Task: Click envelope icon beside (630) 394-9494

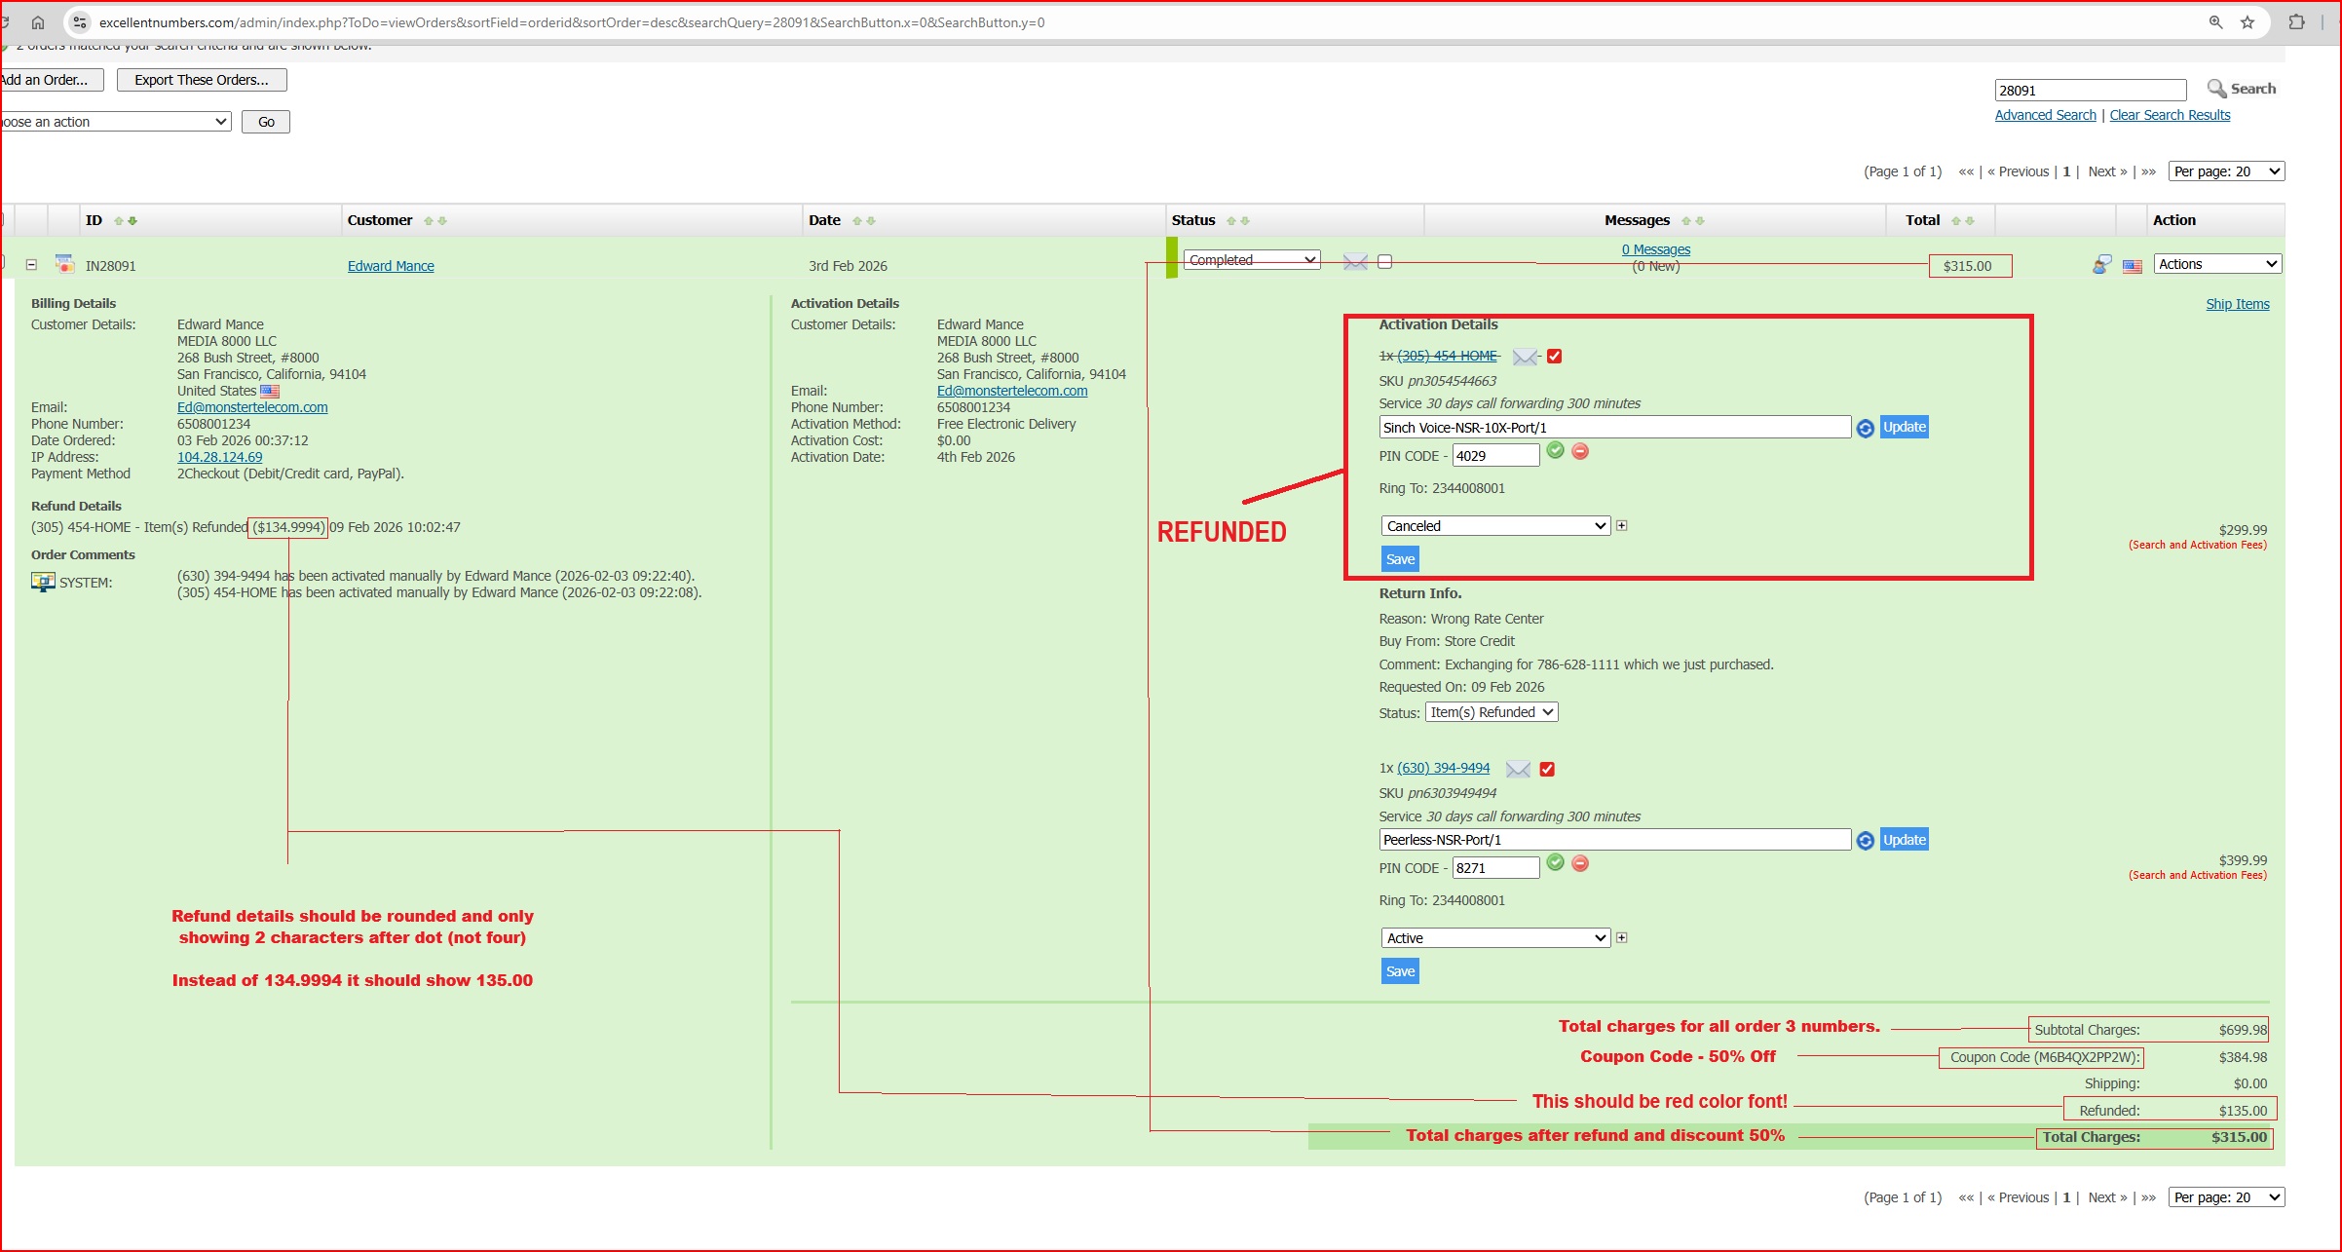Action: point(1518,770)
